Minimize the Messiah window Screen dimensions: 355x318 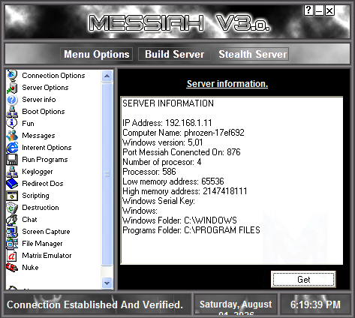tap(319, 10)
